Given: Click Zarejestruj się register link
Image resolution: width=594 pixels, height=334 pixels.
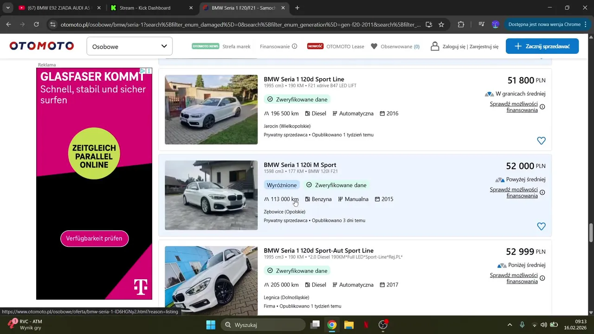Looking at the screenshot, I should 484,46.
